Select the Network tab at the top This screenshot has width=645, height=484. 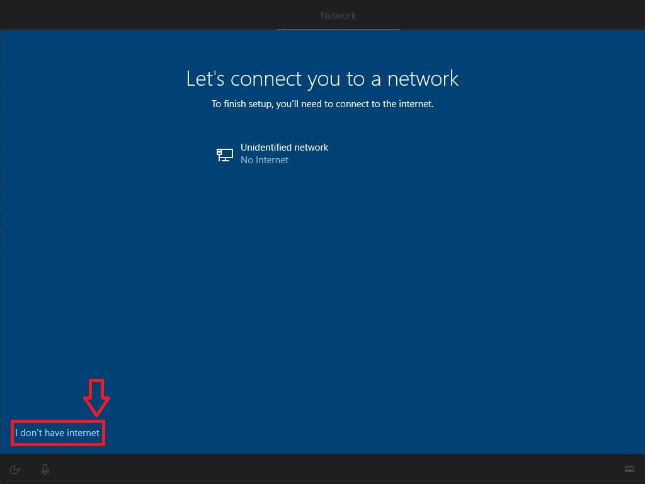point(338,16)
